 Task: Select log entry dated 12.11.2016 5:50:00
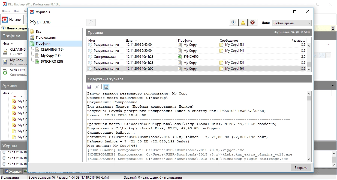[197, 51]
